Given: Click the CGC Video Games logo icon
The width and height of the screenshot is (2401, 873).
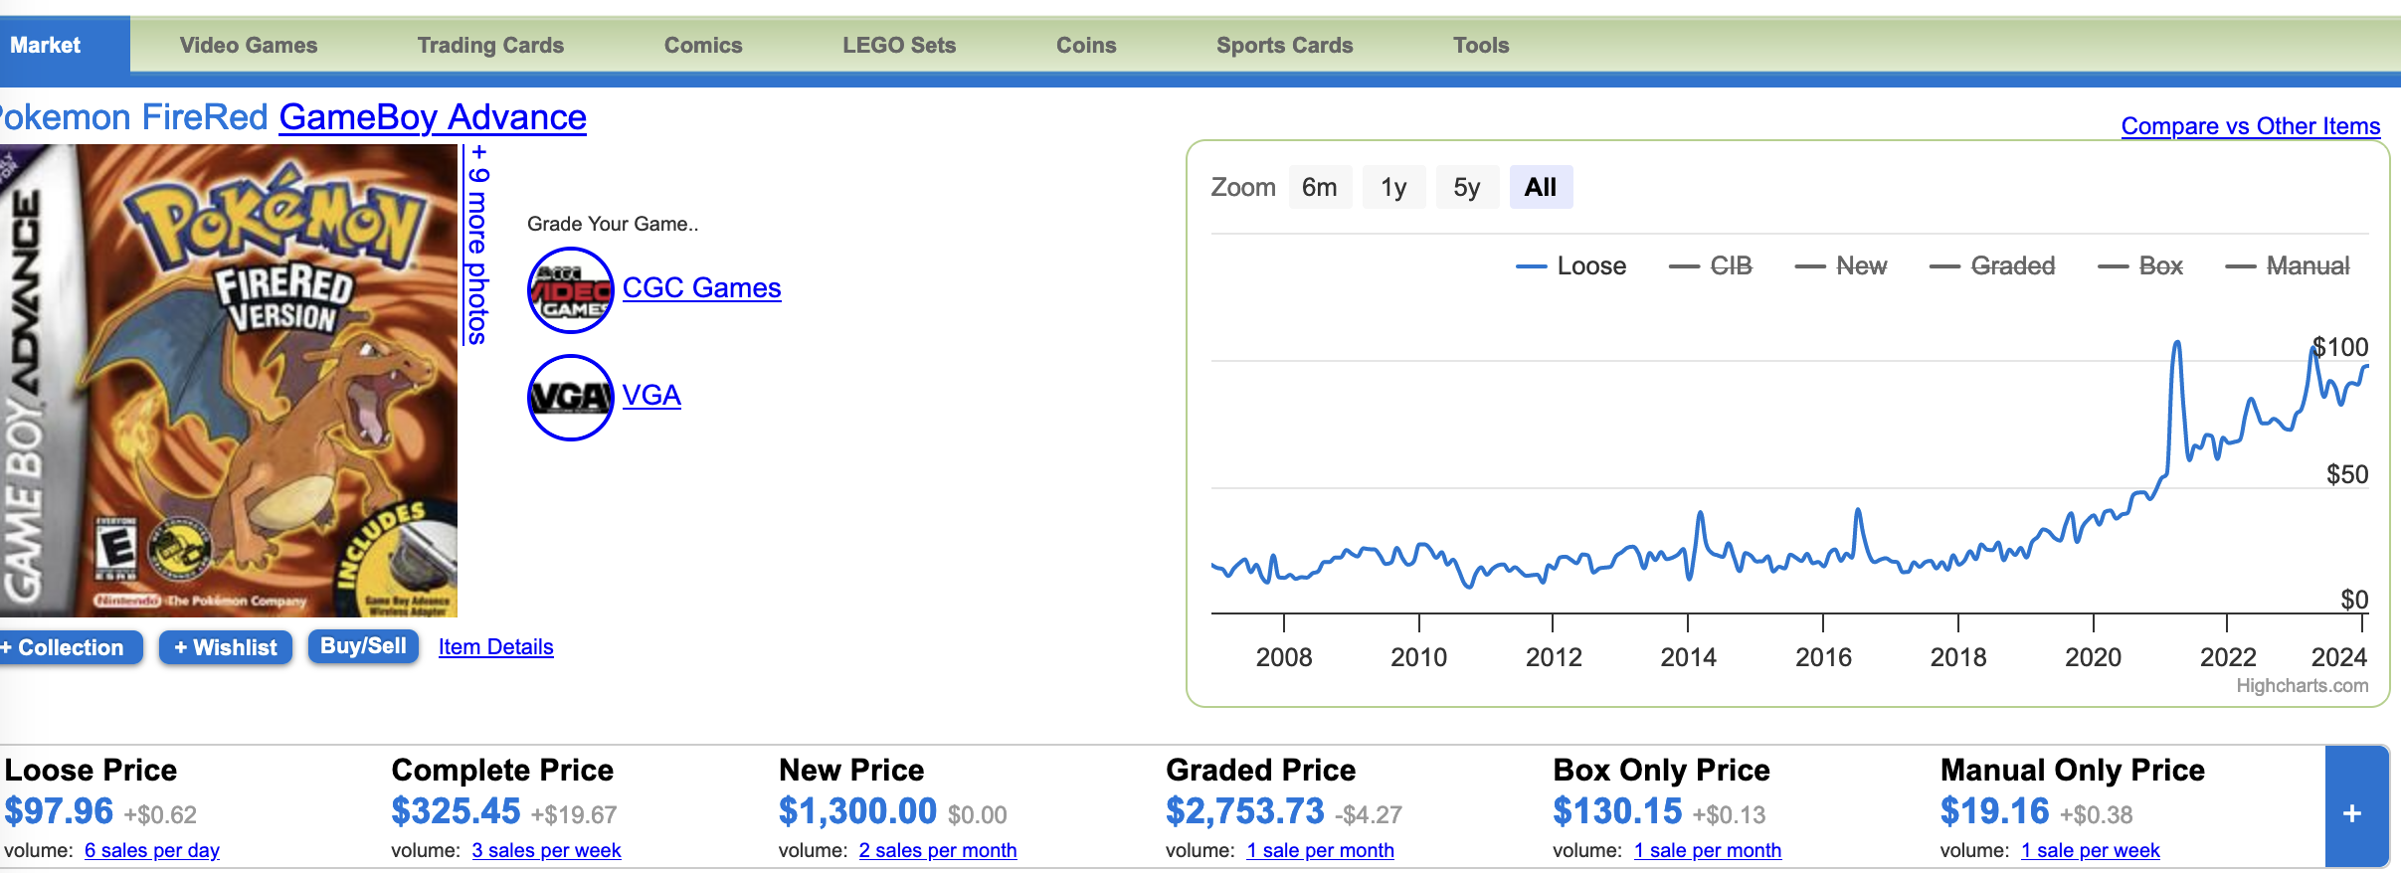Looking at the screenshot, I should 570,289.
